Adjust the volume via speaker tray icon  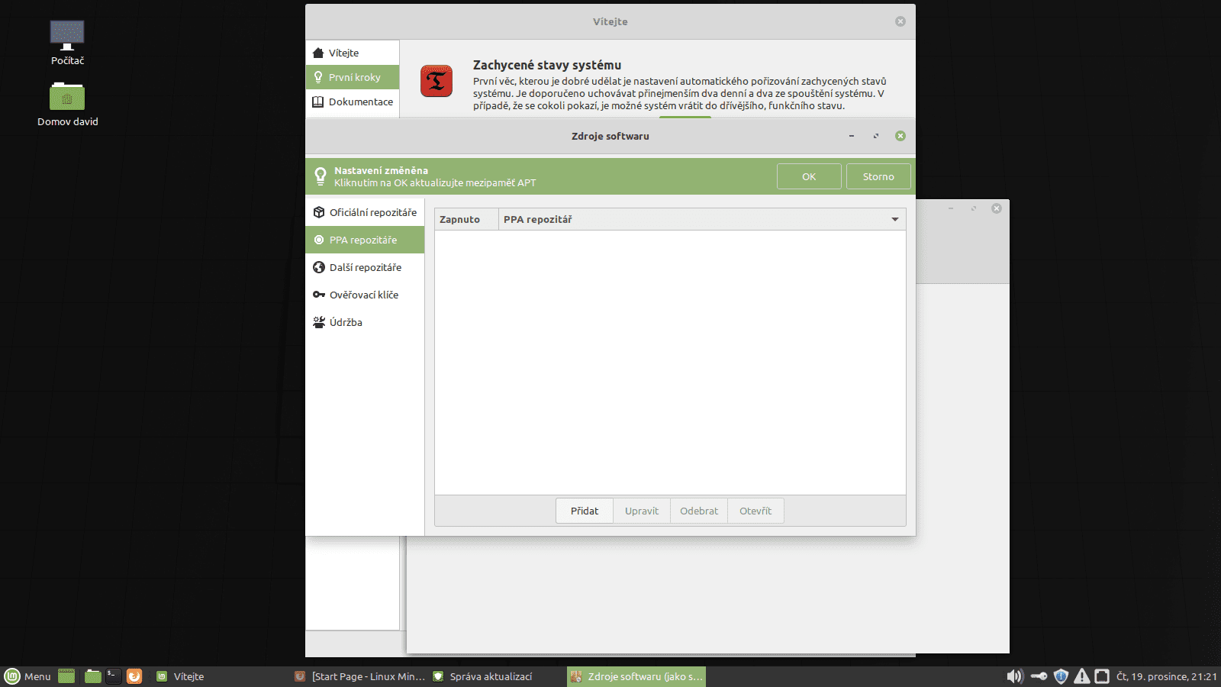[x=1014, y=676]
